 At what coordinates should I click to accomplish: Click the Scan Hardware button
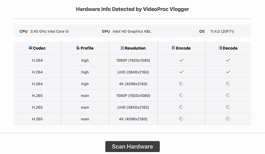tap(132, 147)
